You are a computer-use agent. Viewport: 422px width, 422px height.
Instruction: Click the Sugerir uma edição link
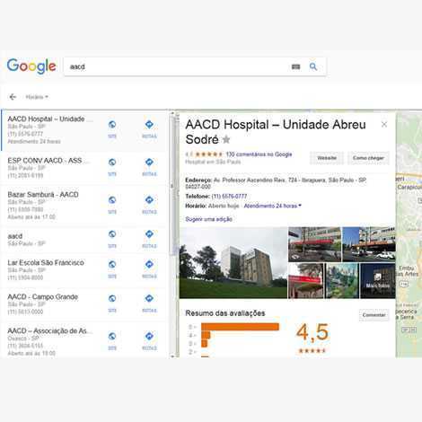208,219
